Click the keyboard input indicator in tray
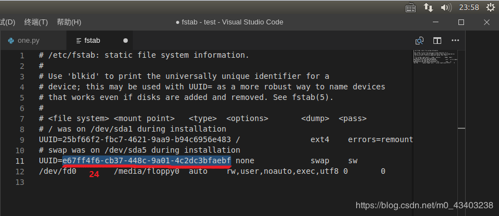 411,8
